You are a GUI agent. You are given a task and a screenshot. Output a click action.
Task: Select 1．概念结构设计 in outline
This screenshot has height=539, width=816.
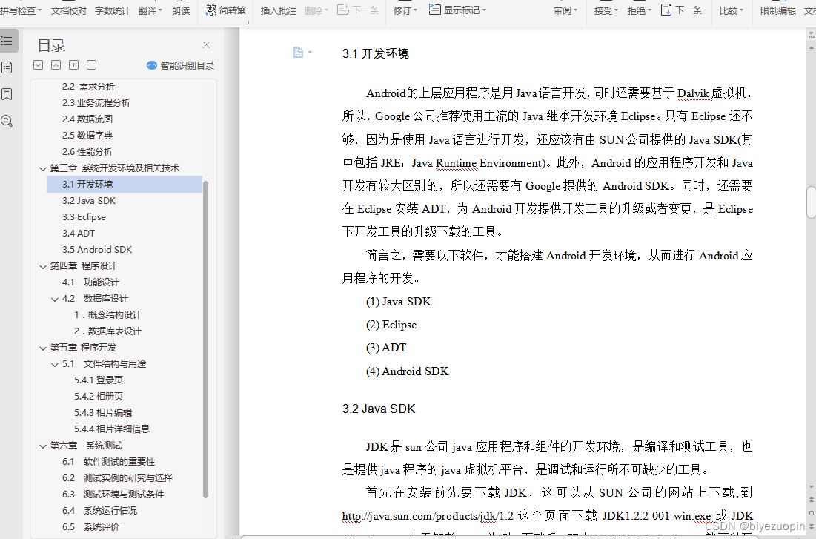tap(107, 315)
